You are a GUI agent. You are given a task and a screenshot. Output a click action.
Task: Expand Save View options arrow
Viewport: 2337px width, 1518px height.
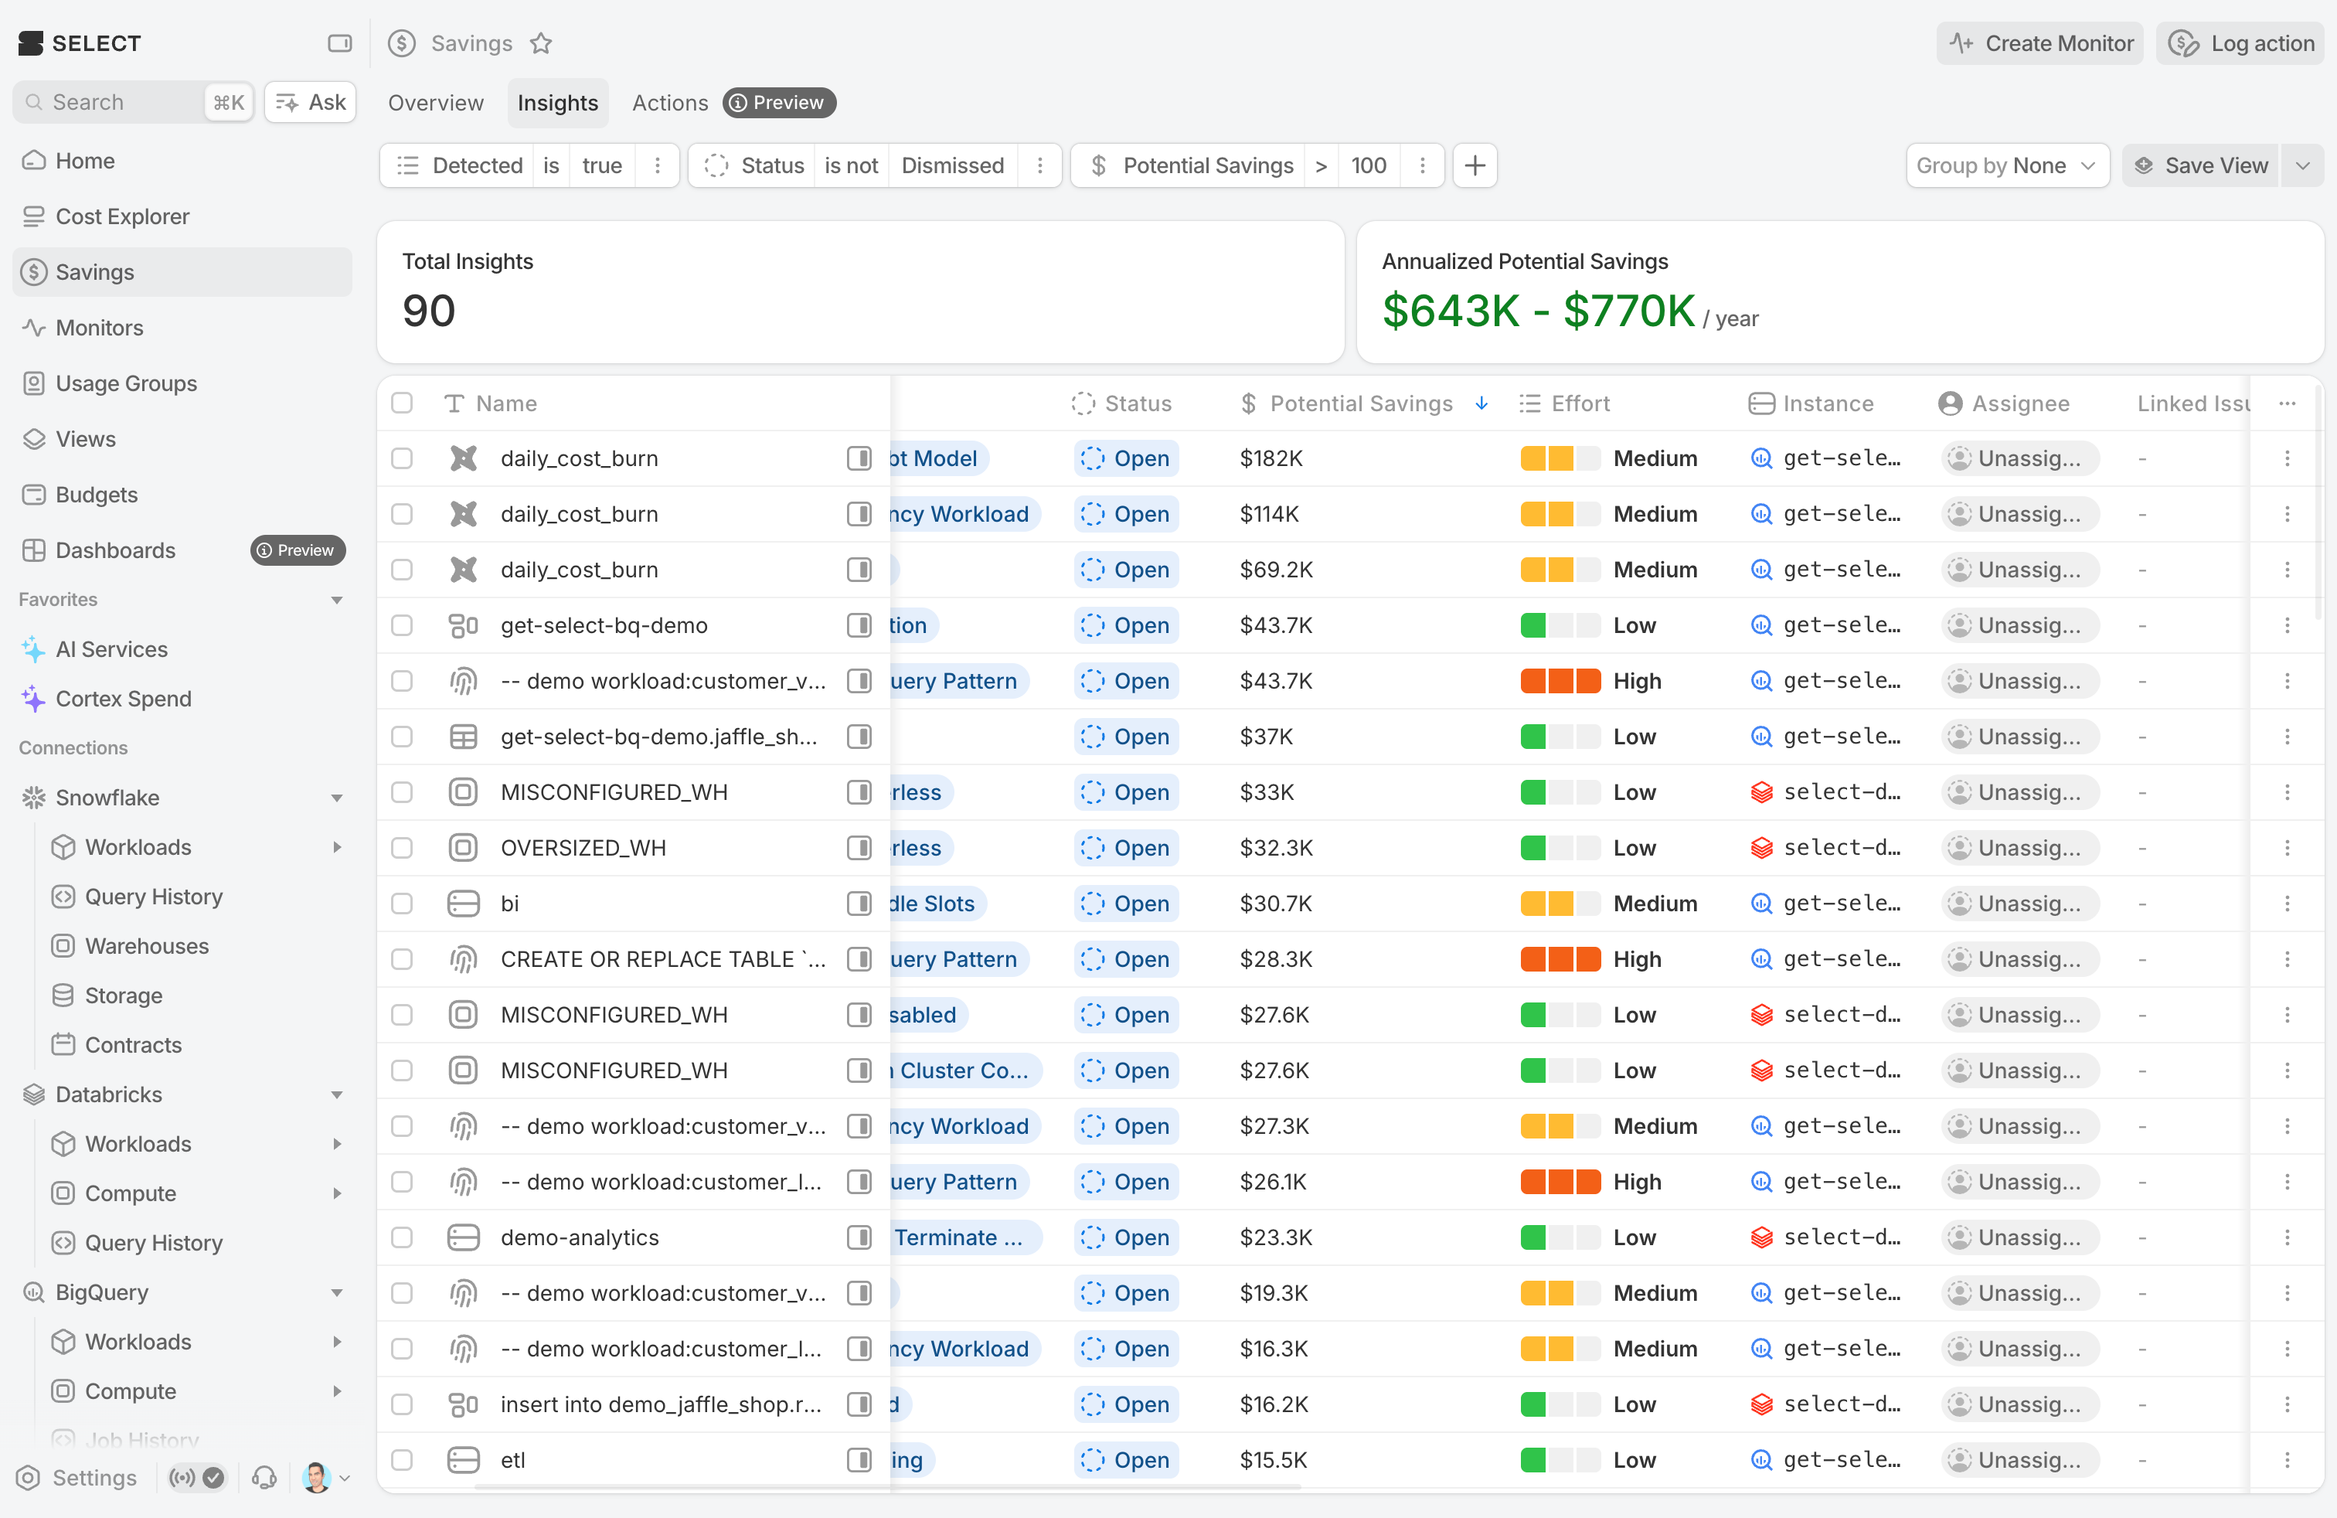tap(2303, 165)
